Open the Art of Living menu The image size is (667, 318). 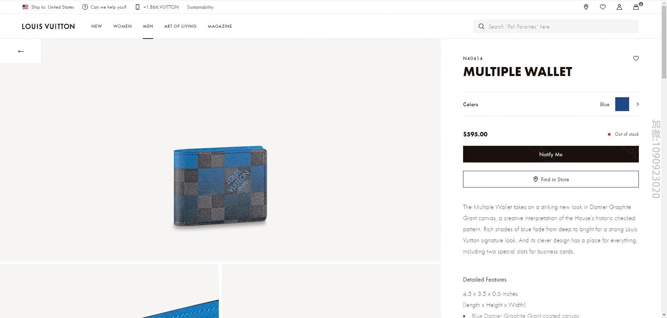180,26
